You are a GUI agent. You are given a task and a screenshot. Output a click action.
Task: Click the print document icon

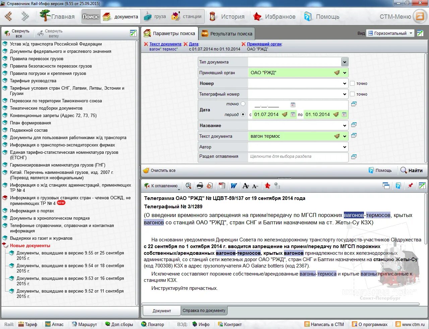200,186
